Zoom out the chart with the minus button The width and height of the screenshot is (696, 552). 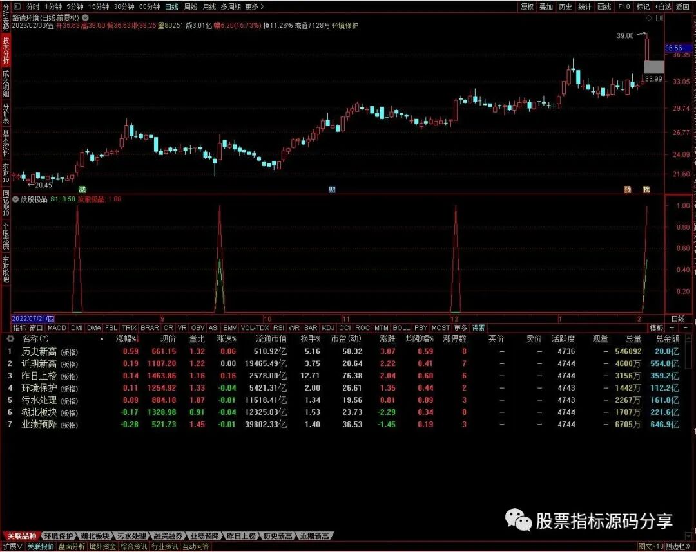(685, 328)
